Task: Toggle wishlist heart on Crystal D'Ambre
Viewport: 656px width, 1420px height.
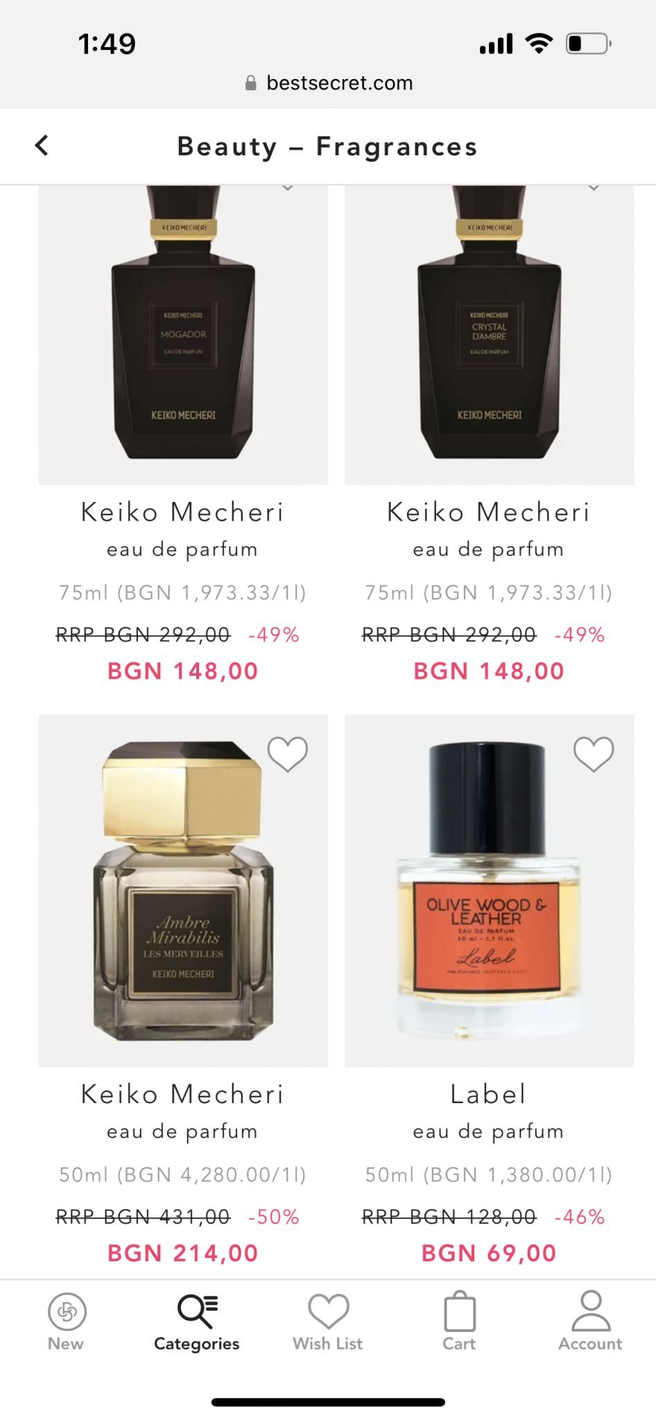Action: click(594, 187)
